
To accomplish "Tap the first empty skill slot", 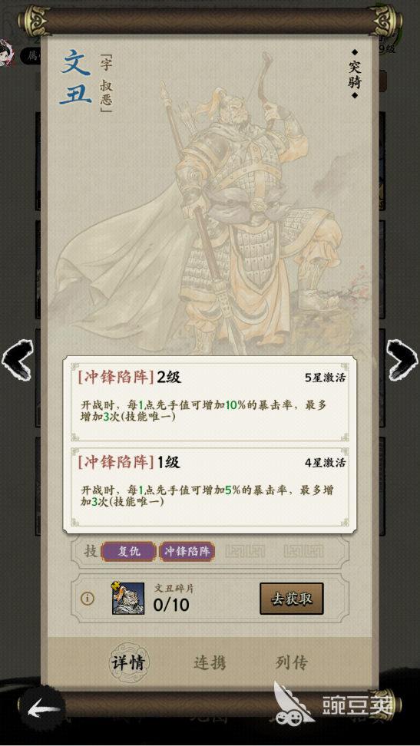I will [x=245, y=551].
